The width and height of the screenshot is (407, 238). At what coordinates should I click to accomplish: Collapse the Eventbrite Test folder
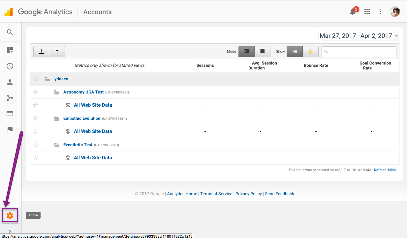coord(56,145)
